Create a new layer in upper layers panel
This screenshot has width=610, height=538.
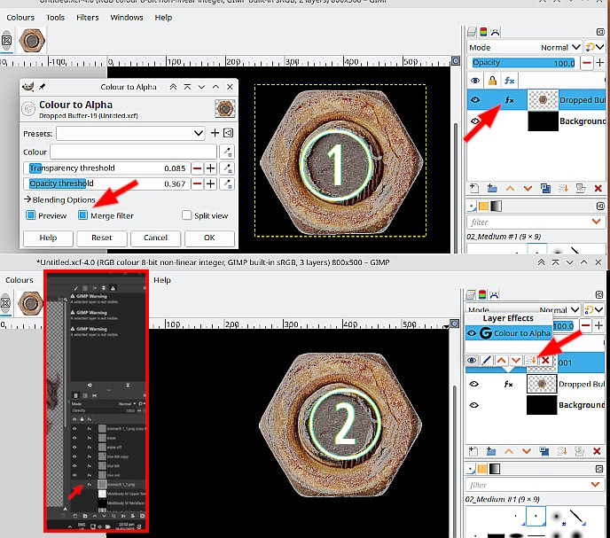tap(475, 188)
